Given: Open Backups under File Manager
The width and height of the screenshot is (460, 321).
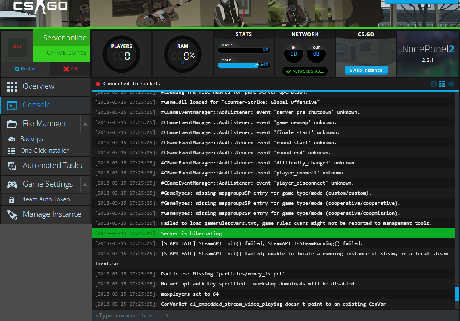Looking at the screenshot, I should pos(31,139).
